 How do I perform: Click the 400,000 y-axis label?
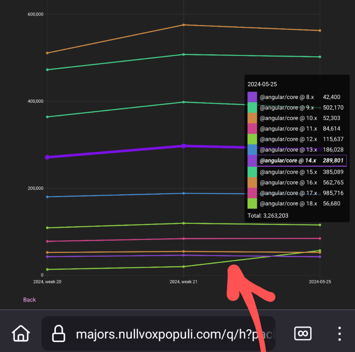coord(36,101)
